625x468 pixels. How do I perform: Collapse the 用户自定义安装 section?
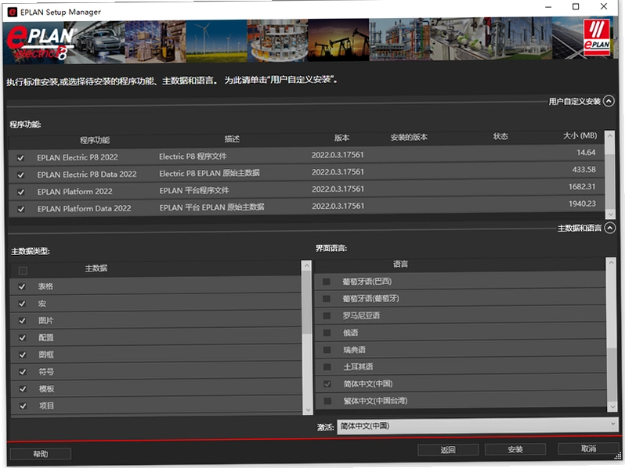tap(609, 101)
